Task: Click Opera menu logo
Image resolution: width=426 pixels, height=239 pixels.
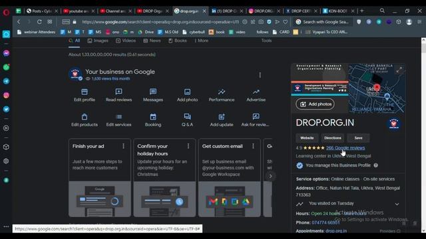Action: pos(6,12)
